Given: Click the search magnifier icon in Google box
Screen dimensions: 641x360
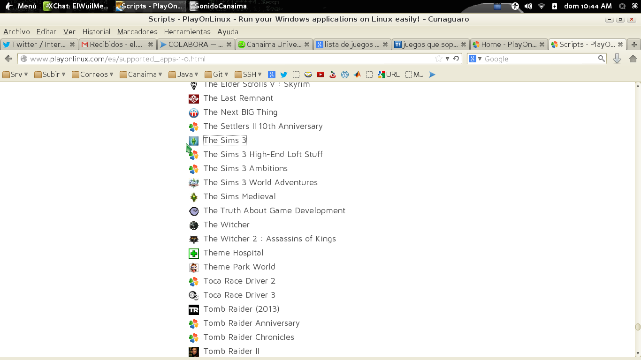Looking at the screenshot, I should pyautogui.click(x=601, y=59).
